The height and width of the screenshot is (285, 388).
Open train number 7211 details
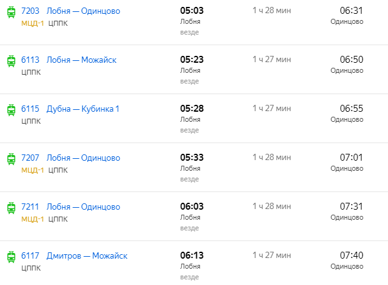(30, 207)
